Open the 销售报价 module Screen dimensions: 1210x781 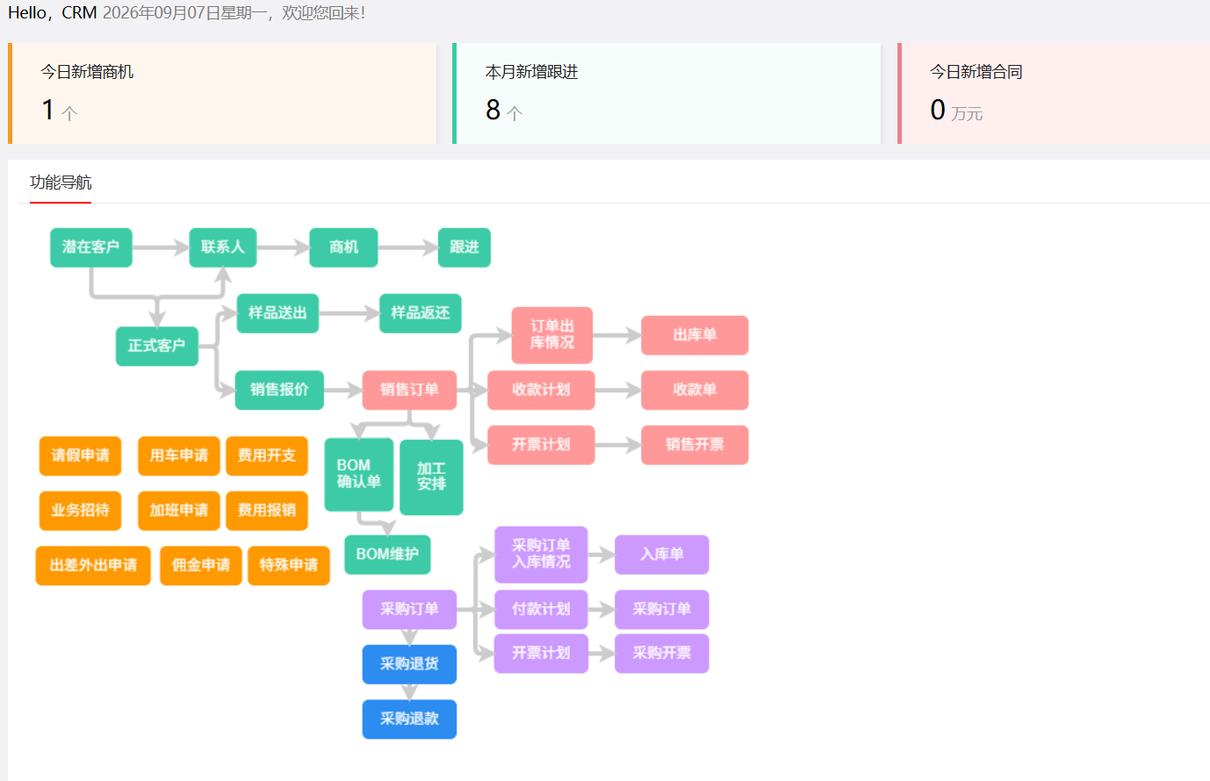[279, 390]
